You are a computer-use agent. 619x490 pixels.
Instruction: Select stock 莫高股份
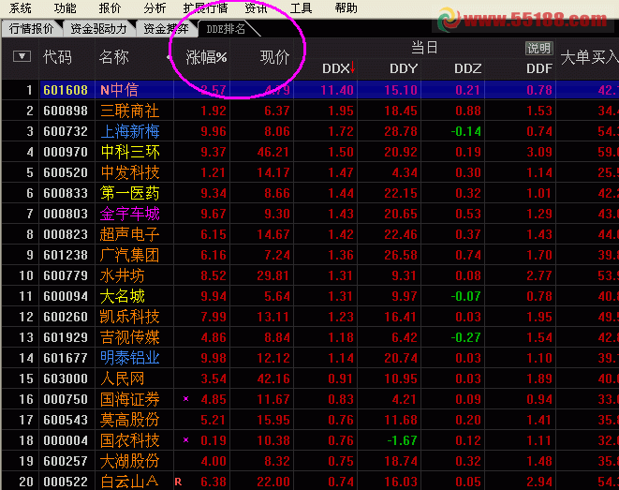(x=130, y=420)
